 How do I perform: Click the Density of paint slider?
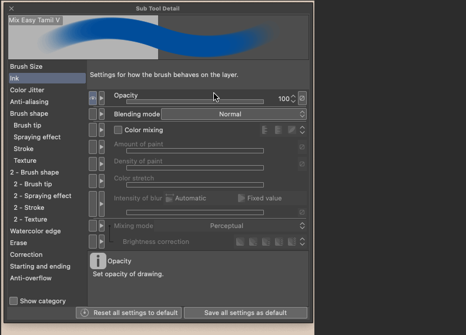point(195,168)
